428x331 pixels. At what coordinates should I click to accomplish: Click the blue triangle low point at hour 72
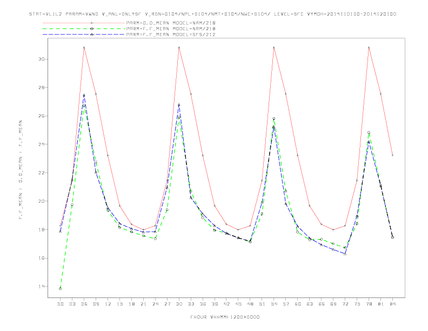click(x=345, y=254)
